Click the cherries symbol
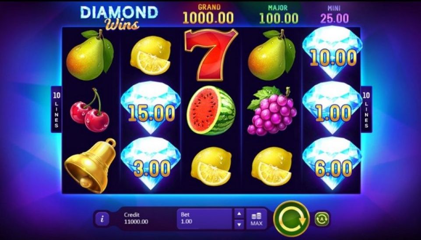Image resolution: width=421 pixels, height=240 pixels. coord(90,110)
